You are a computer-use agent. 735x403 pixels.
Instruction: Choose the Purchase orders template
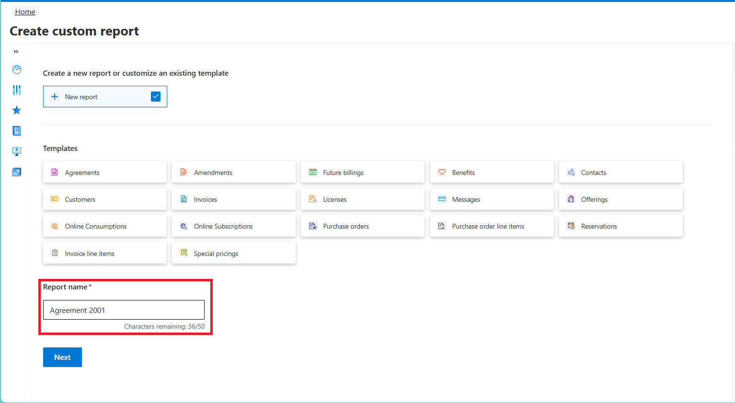pos(363,226)
